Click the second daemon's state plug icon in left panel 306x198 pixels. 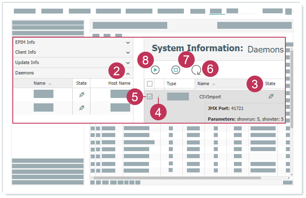81,108
